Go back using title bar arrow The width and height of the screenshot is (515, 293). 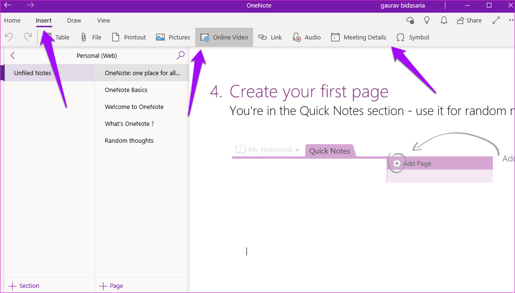click(8, 5)
